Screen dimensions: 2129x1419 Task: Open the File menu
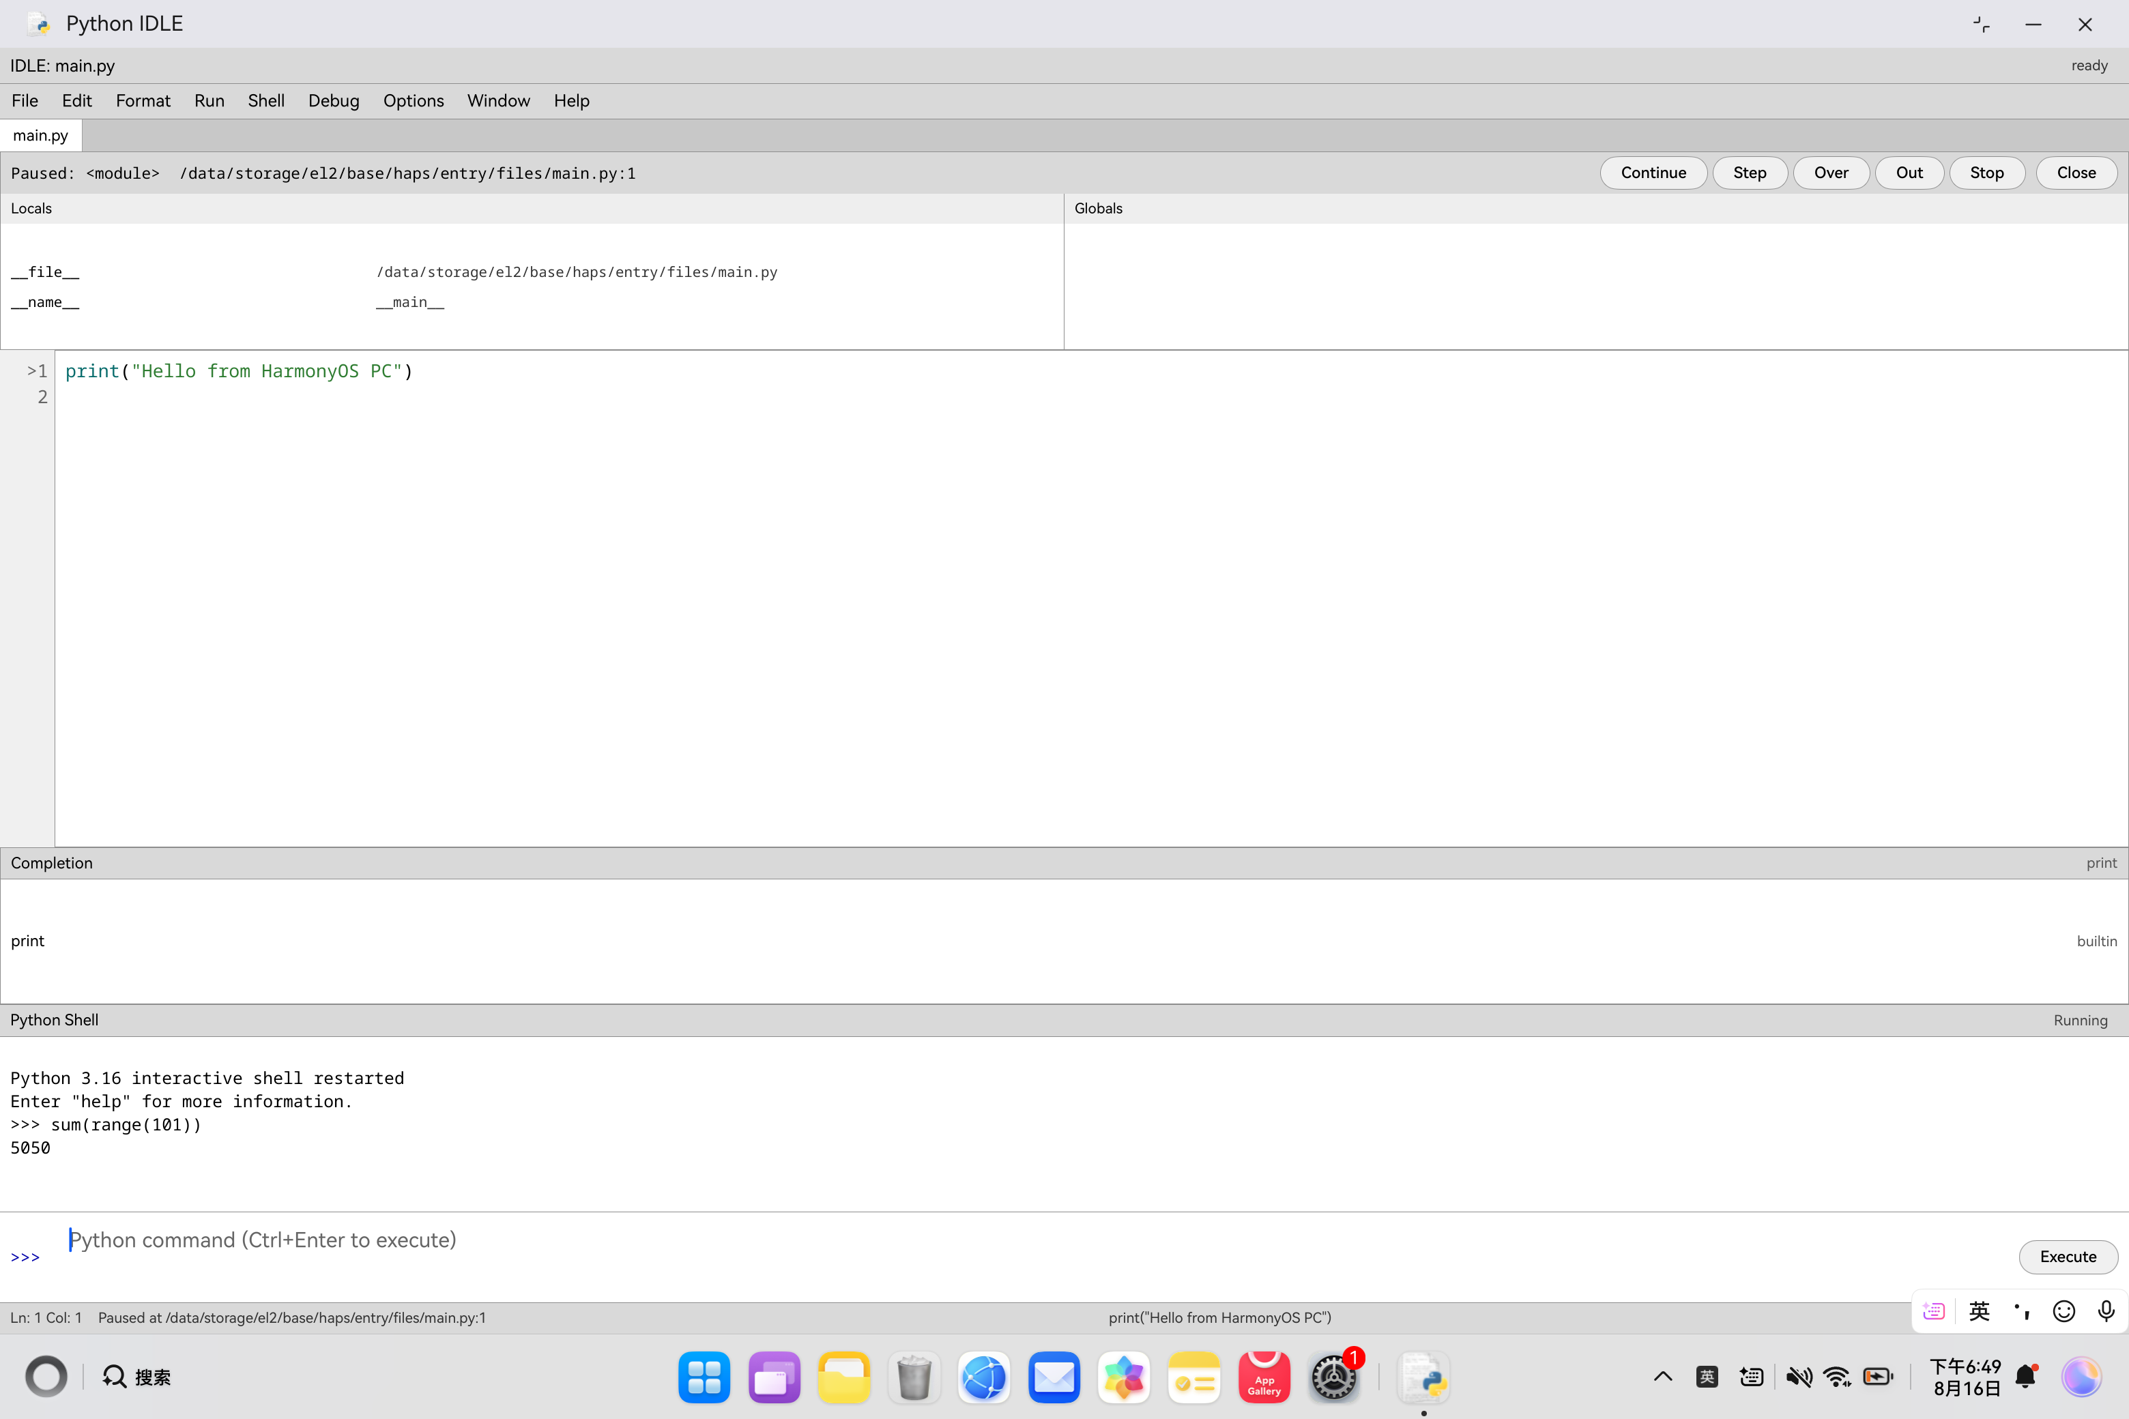click(25, 100)
